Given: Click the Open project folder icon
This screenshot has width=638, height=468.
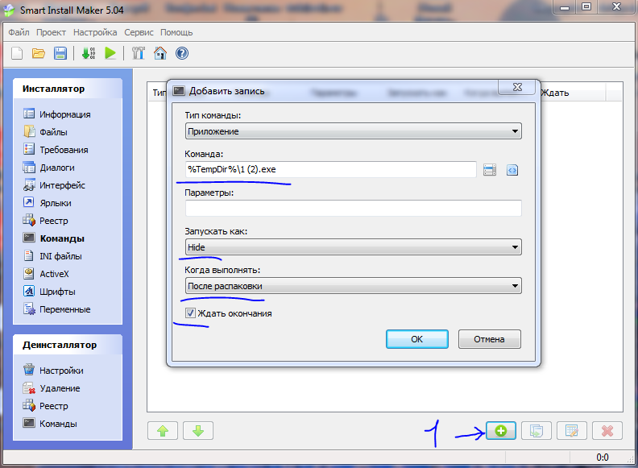Looking at the screenshot, I should [x=39, y=53].
